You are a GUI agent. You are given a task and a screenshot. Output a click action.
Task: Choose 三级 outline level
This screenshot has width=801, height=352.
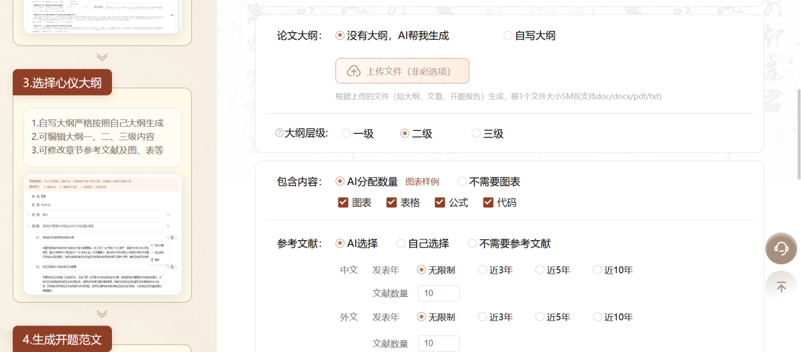pyautogui.click(x=488, y=133)
